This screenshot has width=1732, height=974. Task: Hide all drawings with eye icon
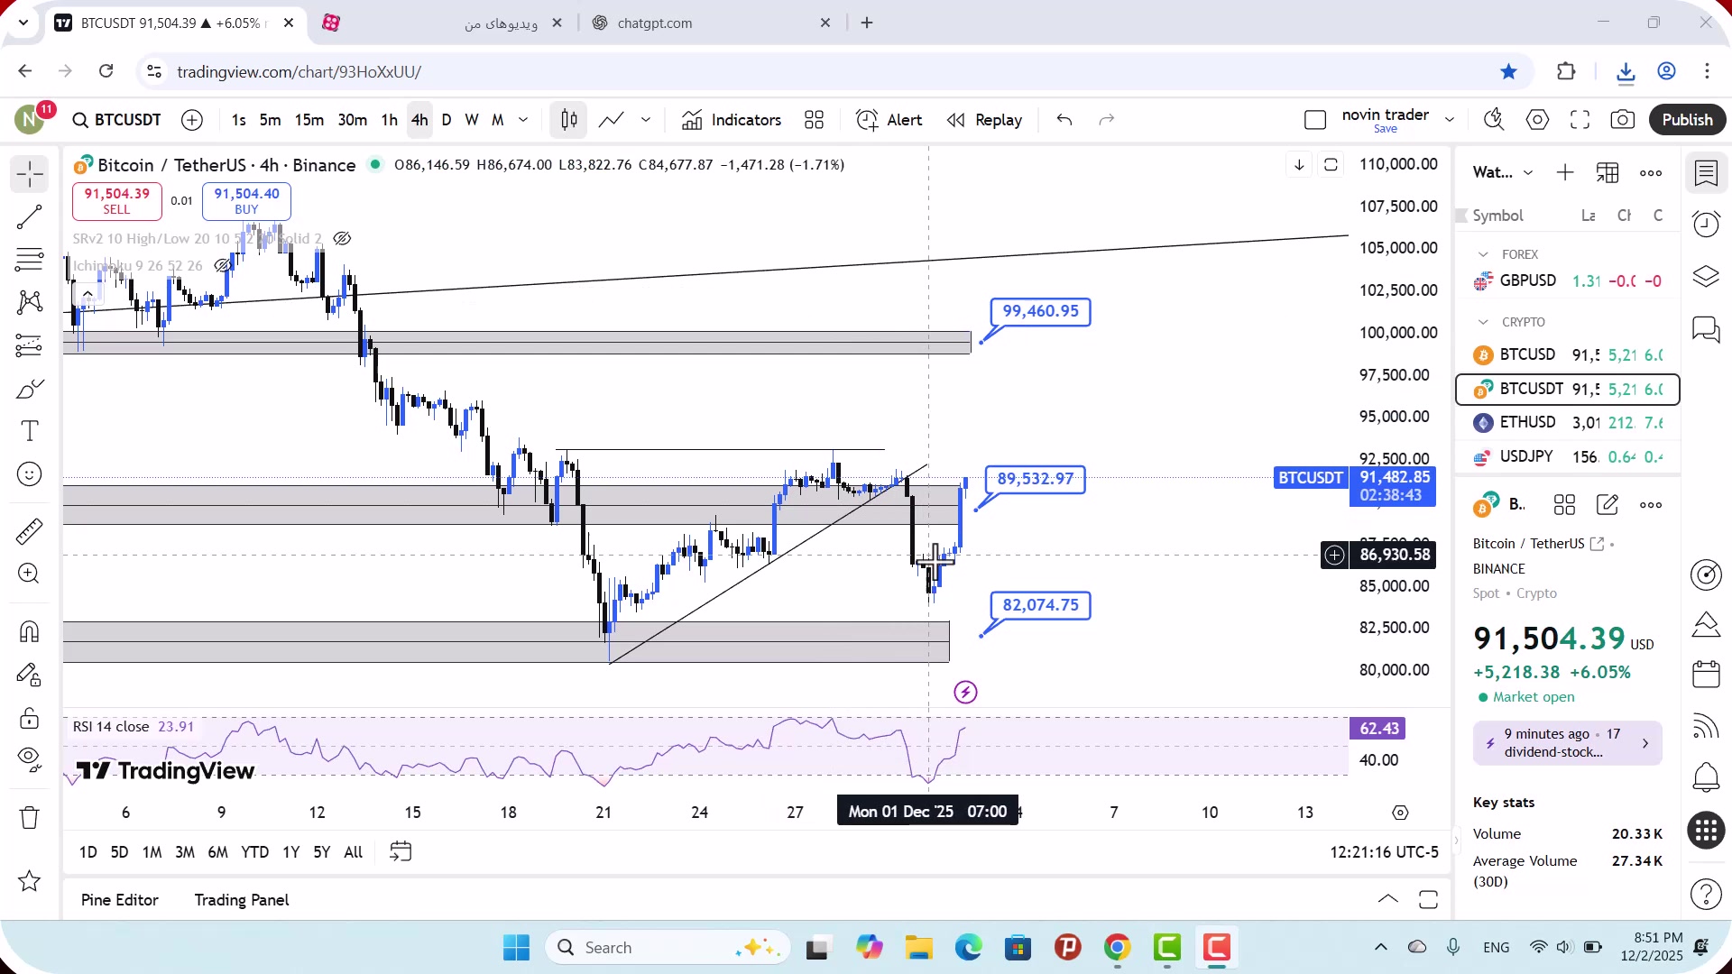click(x=30, y=759)
